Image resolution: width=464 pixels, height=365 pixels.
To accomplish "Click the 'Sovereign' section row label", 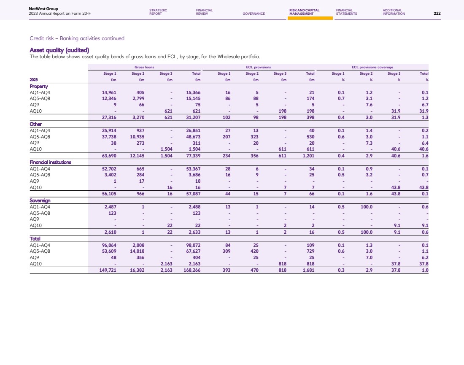I will pyautogui.click(x=40, y=200).
